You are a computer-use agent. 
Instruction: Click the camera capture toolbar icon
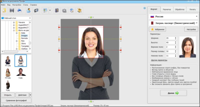36,11
